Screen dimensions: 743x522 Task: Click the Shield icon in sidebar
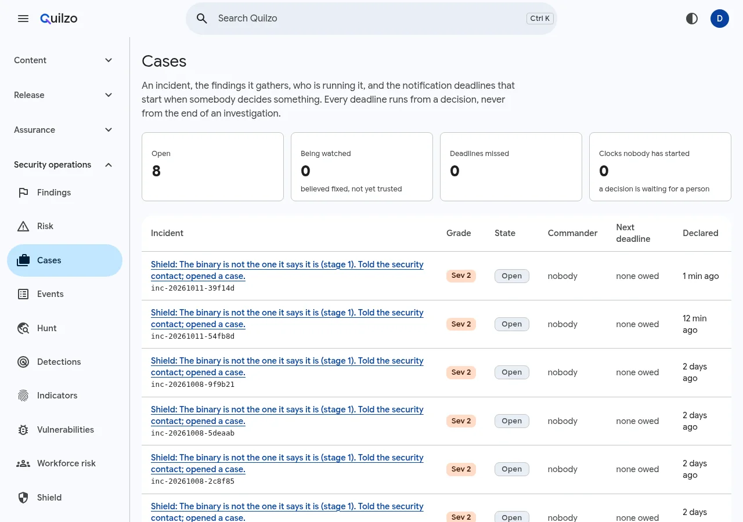pyautogui.click(x=23, y=498)
